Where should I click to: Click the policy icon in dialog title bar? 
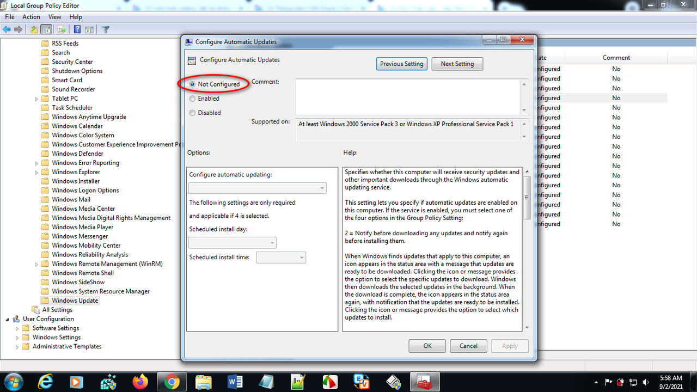coord(188,41)
